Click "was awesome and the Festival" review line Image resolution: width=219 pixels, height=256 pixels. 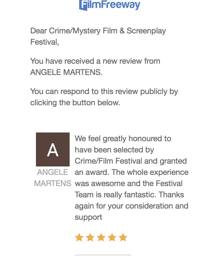point(129,184)
